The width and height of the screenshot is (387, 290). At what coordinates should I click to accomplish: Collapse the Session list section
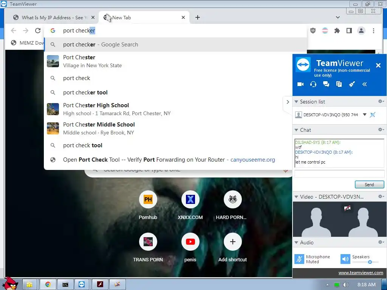click(296, 102)
